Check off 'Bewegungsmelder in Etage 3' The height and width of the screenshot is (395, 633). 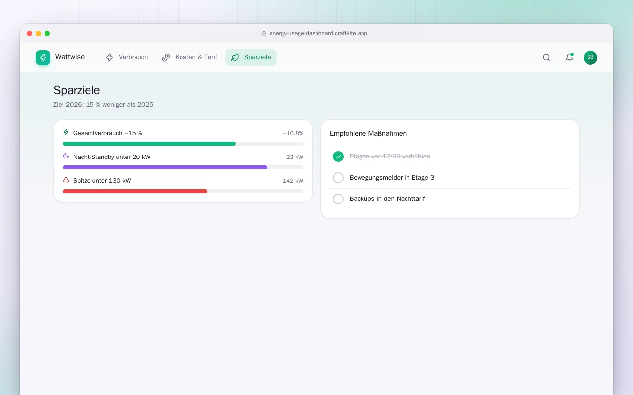(338, 178)
